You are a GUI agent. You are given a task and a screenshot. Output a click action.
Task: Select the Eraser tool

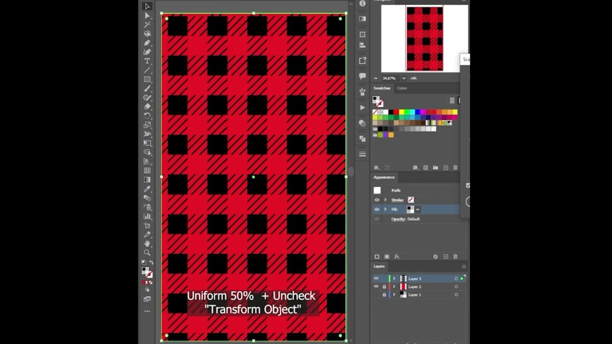(147, 107)
